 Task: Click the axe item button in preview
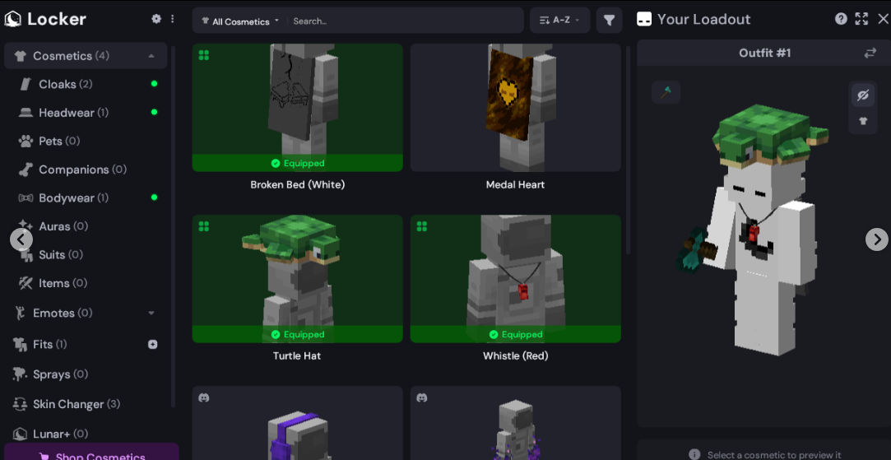coord(666,91)
